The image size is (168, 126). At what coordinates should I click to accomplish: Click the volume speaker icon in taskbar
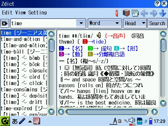(132, 121)
